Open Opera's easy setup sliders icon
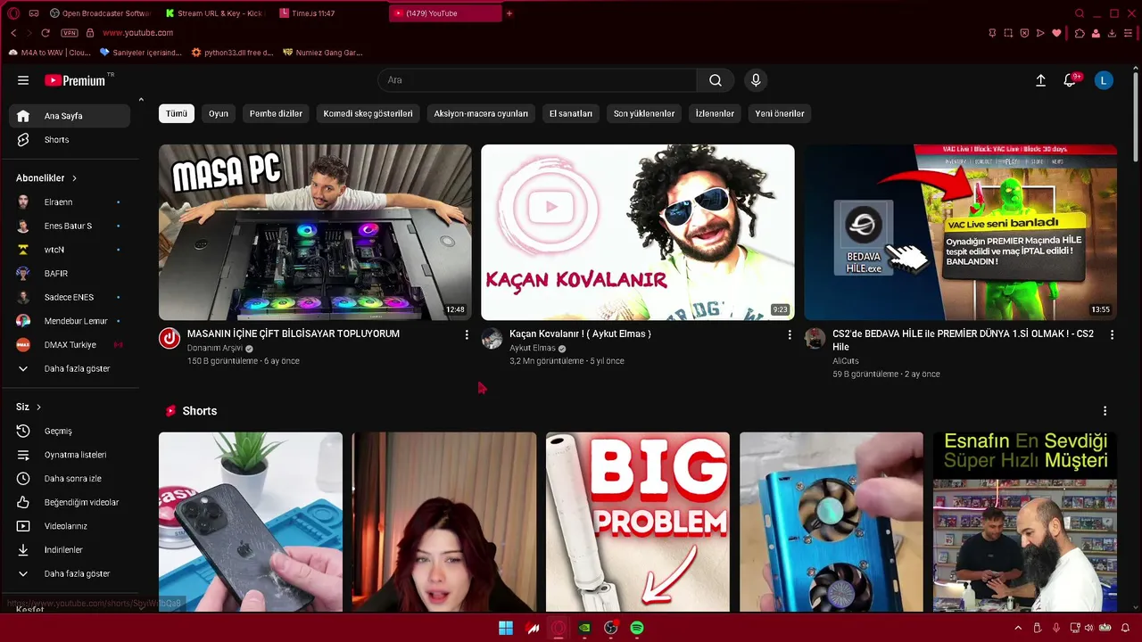The width and height of the screenshot is (1142, 642). click(1128, 33)
